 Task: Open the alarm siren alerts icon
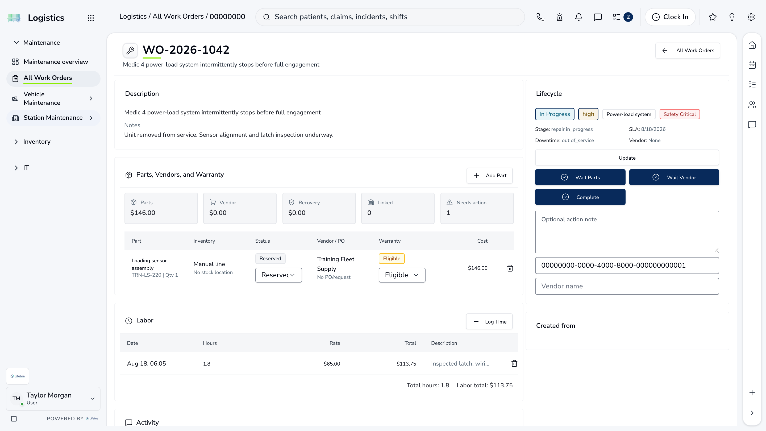click(559, 17)
